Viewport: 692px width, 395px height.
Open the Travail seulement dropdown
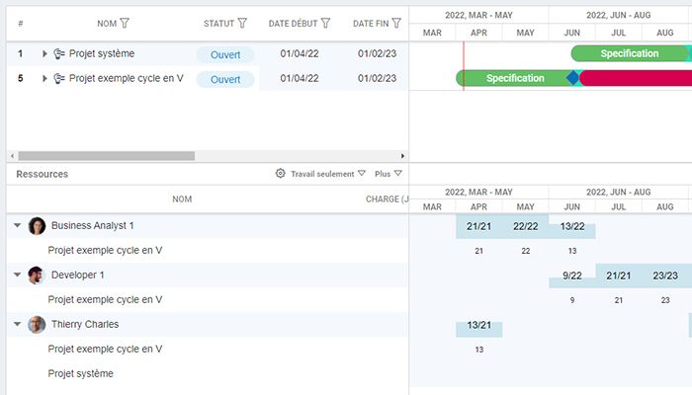coord(328,174)
